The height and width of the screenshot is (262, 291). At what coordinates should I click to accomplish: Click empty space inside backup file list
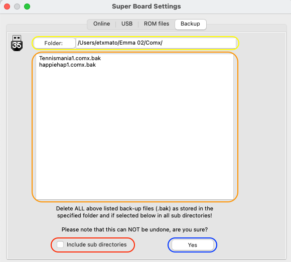(x=135, y=133)
